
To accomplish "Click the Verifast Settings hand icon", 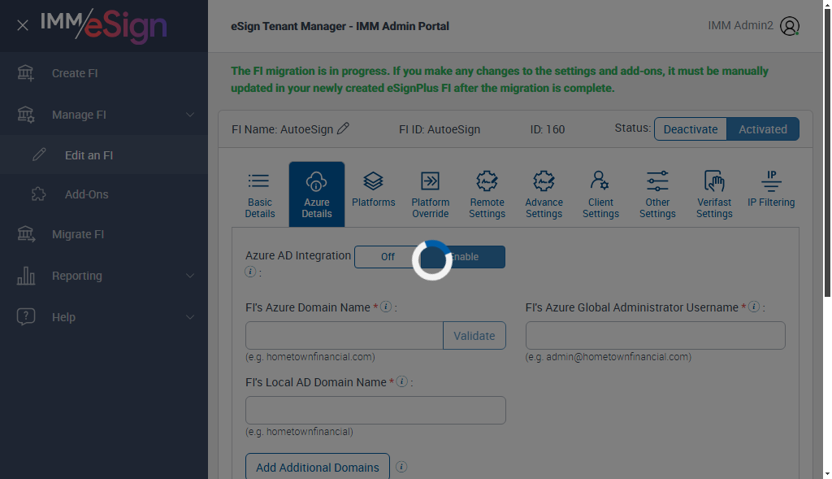I will [713, 181].
